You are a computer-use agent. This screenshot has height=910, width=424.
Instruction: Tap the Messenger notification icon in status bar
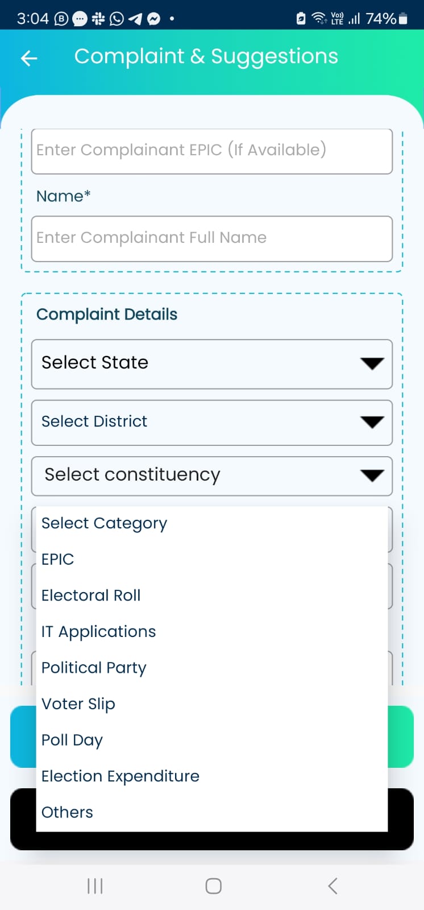click(x=153, y=19)
